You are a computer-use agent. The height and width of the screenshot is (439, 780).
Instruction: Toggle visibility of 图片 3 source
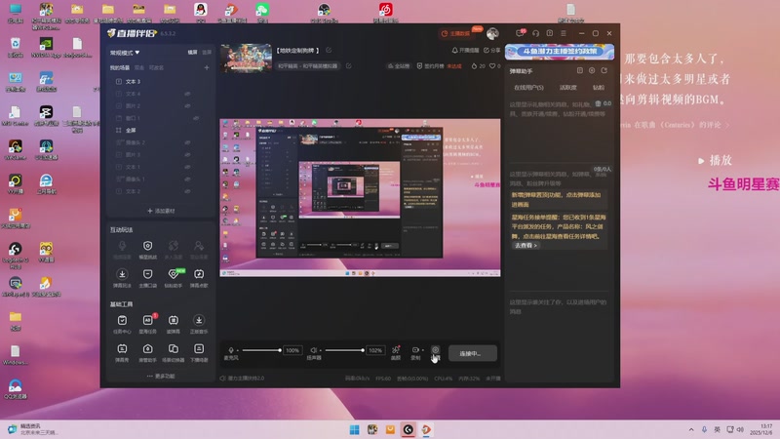pyautogui.click(x=187, y=155)
